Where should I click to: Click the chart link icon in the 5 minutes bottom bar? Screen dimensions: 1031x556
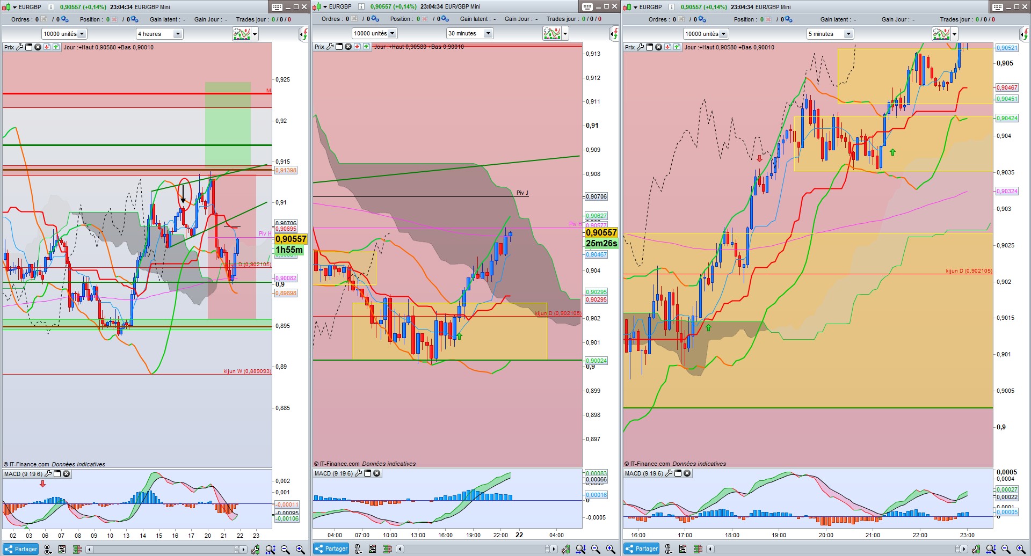669,549
